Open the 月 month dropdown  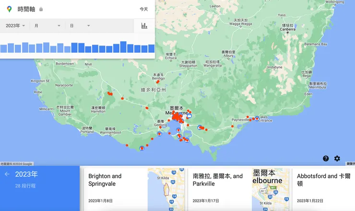coord(47,25)
